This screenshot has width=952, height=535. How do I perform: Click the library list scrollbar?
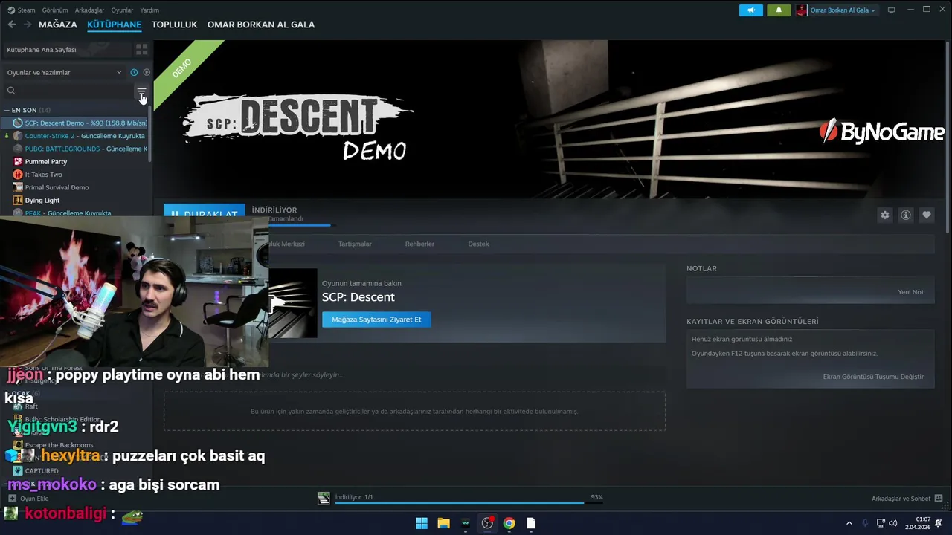click(150, 134)
